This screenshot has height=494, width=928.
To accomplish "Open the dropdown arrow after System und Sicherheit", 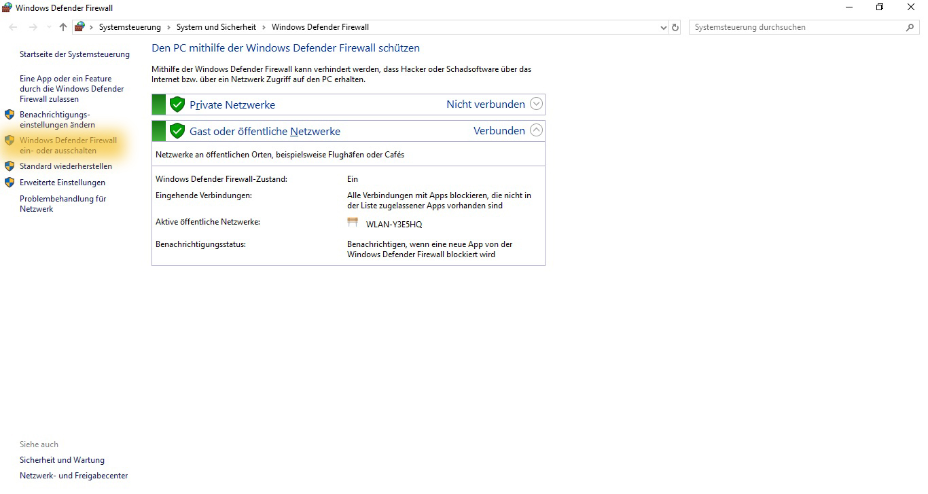I will pos(264,27).
